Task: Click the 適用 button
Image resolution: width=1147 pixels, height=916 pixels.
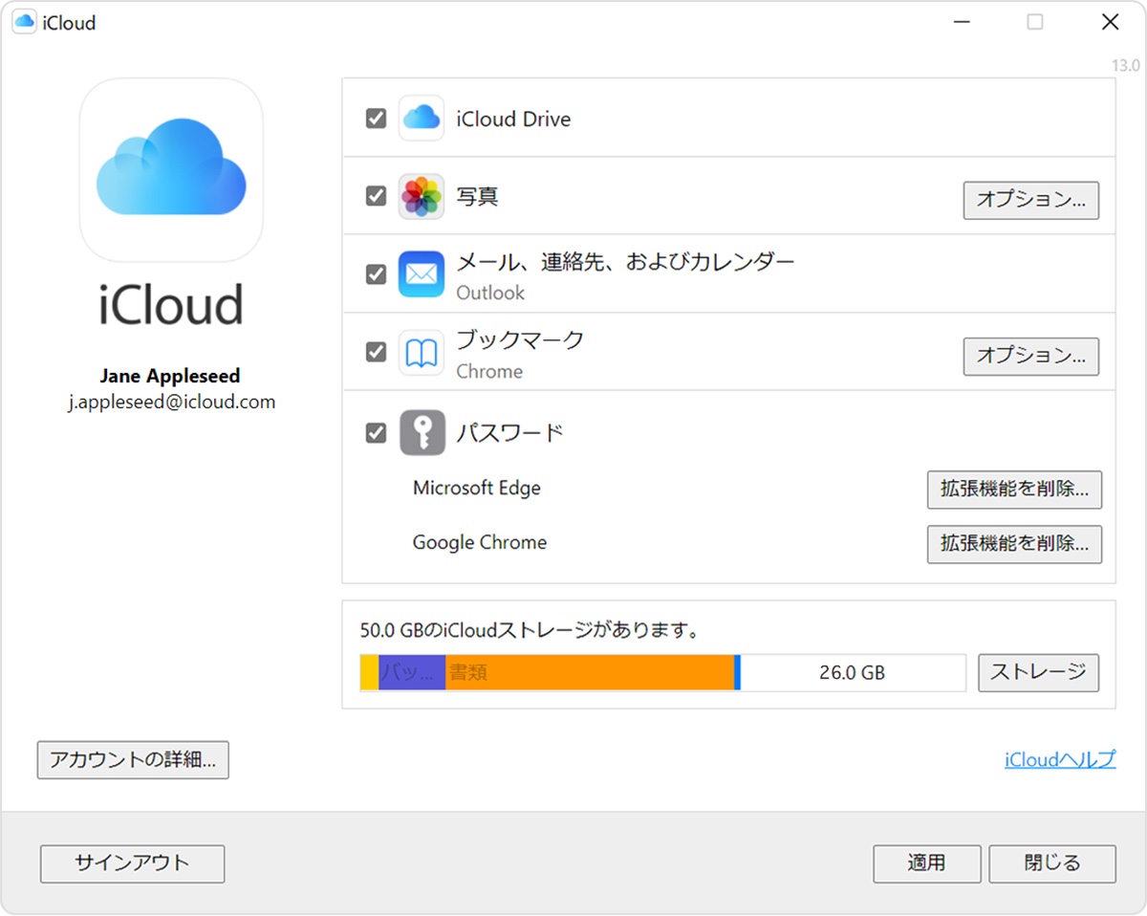Action: tap(926, 863)
